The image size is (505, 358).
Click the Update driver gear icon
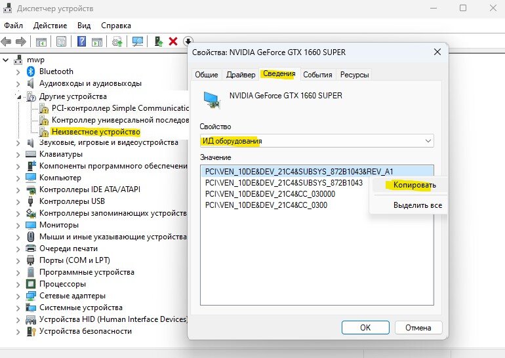(117, 41)
